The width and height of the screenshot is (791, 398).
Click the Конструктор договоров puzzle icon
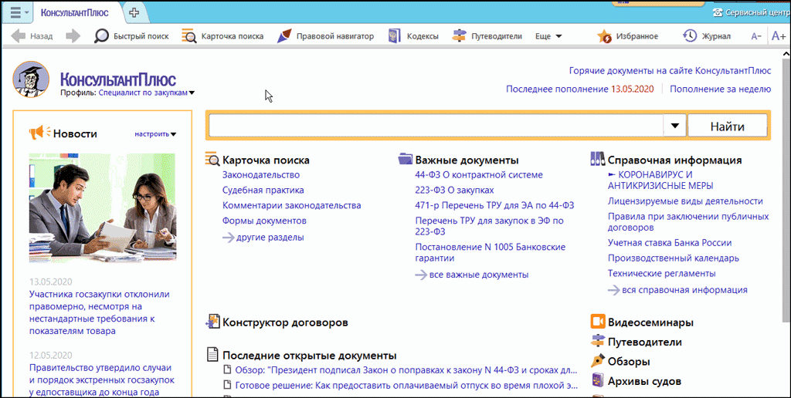tap(212, 321)
